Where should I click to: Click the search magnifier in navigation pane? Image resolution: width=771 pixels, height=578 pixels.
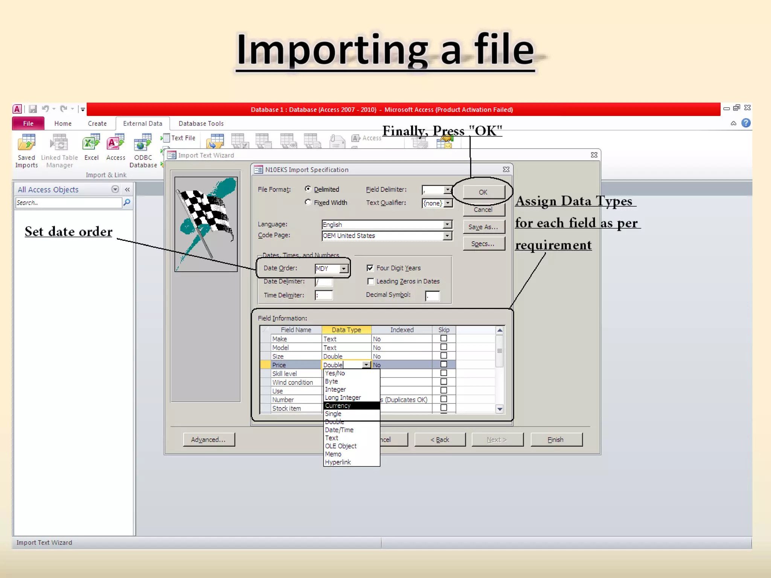click(127, 203)
